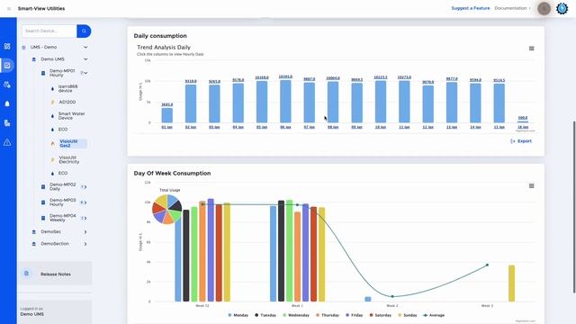Select Izarr868 device in tree
The width and height of the screenshot is (576, 324).
click(x=68, y=88)
